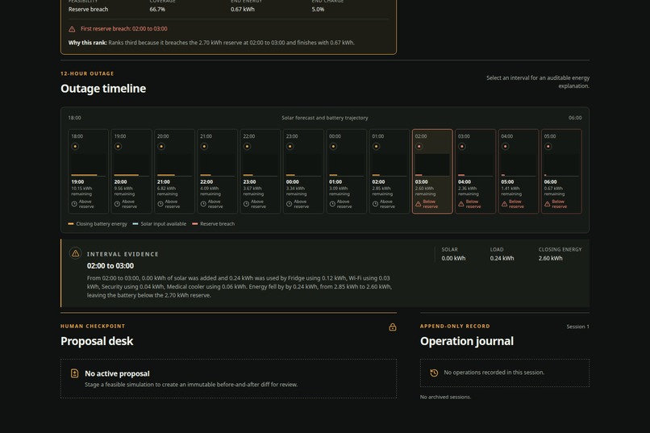Click the Reserve breach legend swatch

(195, 223)
